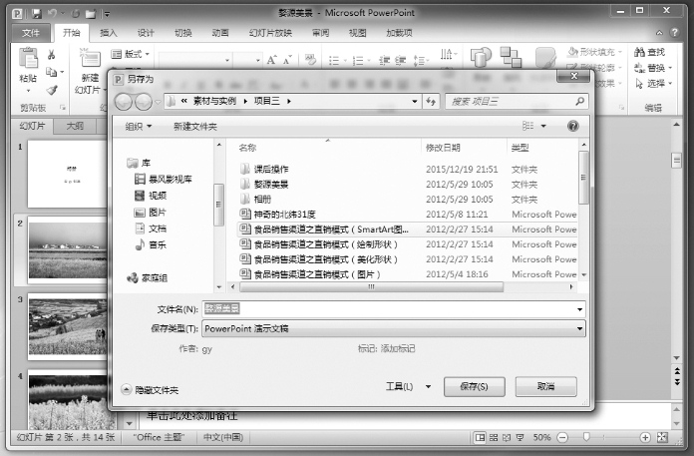
Task: Click the bullet list icon in ribbon
Action: pyautogui.click(x=334, y=61)
